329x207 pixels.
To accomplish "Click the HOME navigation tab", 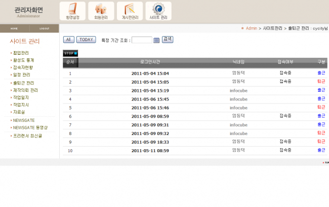I will (14, 28).
